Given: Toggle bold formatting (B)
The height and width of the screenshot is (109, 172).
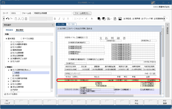Looking at the screenshot, I should pyautogui.click(x=55, y=19).
